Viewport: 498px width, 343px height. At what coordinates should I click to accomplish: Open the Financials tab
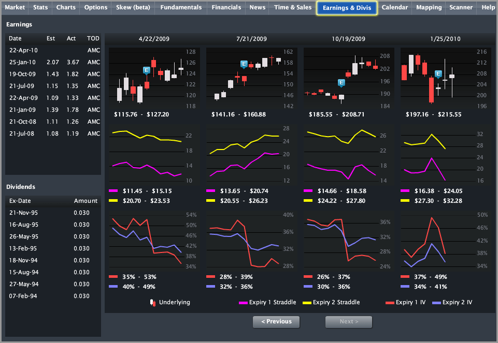pos(226,7)
